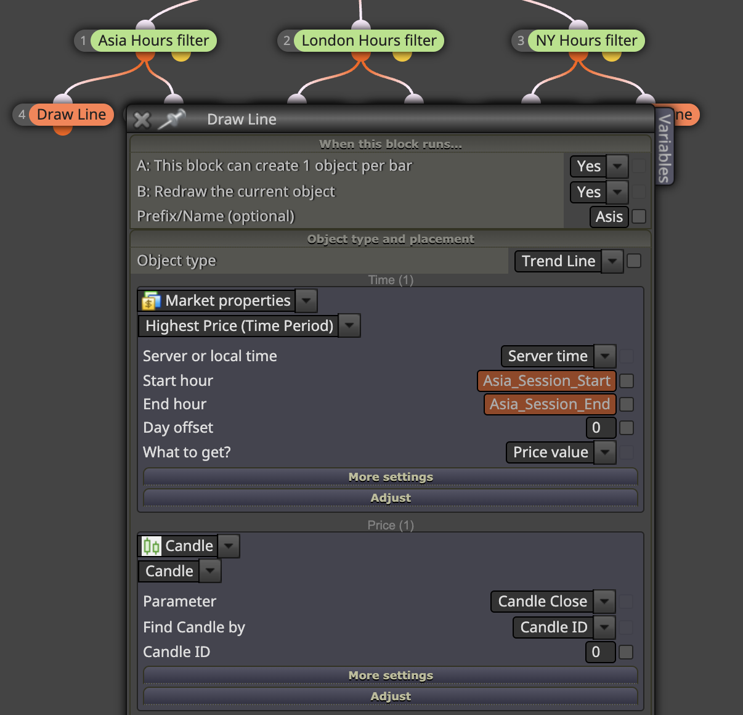Close the Draw Line dialog with X
Screen dimensions: 743x715
point(142,120)
